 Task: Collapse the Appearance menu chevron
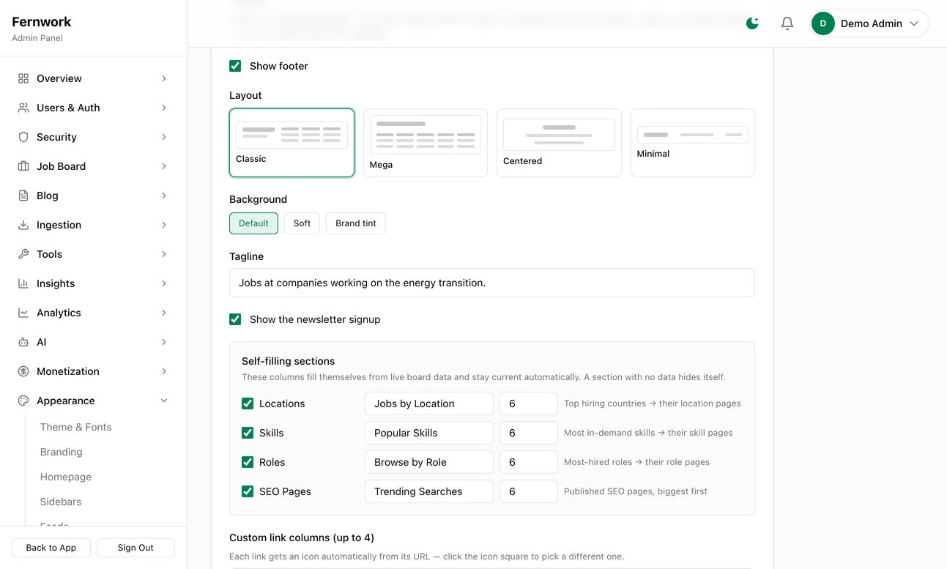[164, 401]
